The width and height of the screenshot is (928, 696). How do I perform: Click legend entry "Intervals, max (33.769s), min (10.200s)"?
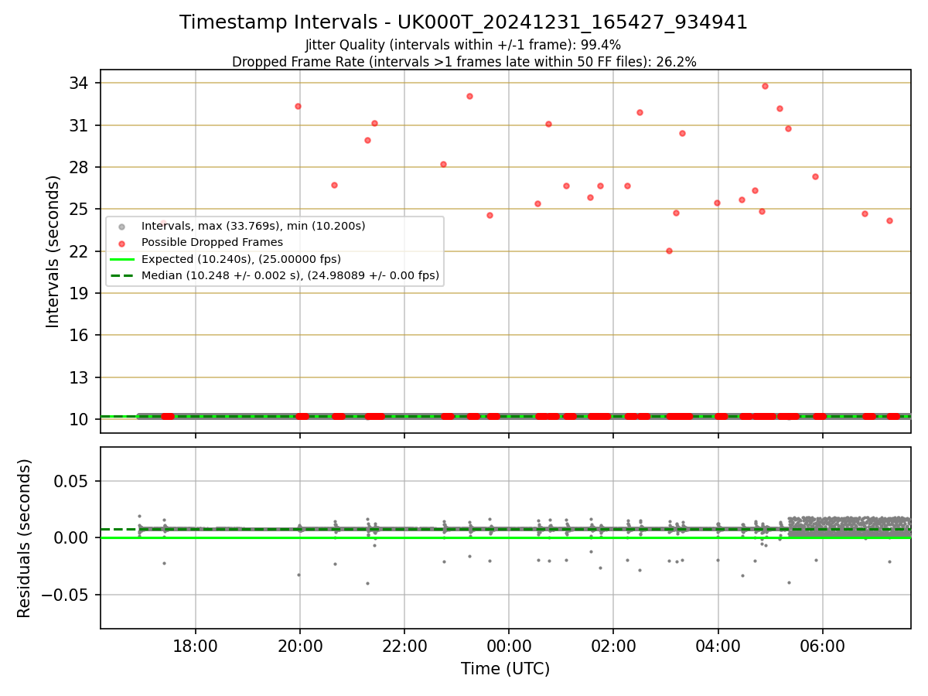[x=253, y=227]
